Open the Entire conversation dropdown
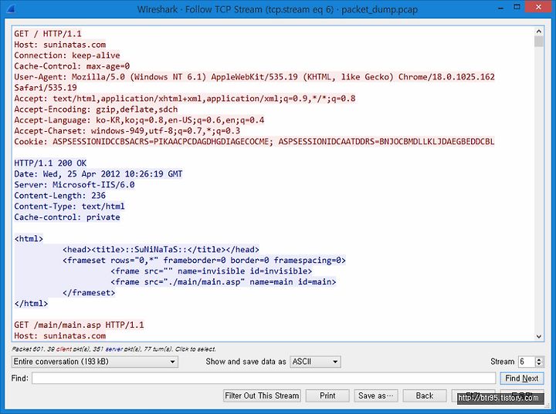The height and width of the screenshot is (414, 556). pos(95,362)
